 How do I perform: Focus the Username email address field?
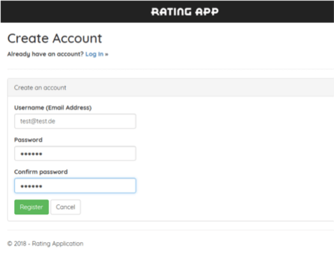[x=75, y=121]
